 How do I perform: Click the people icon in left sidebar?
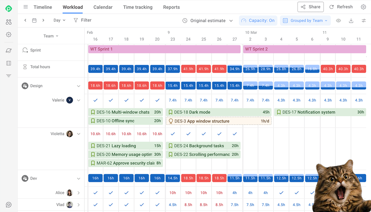[9, 22]
